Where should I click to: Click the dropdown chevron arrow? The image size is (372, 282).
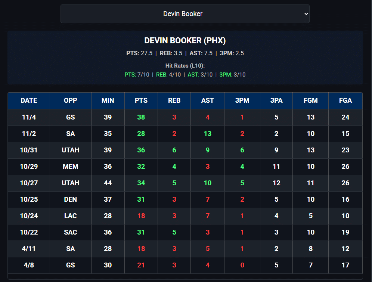tap(306, 14)
